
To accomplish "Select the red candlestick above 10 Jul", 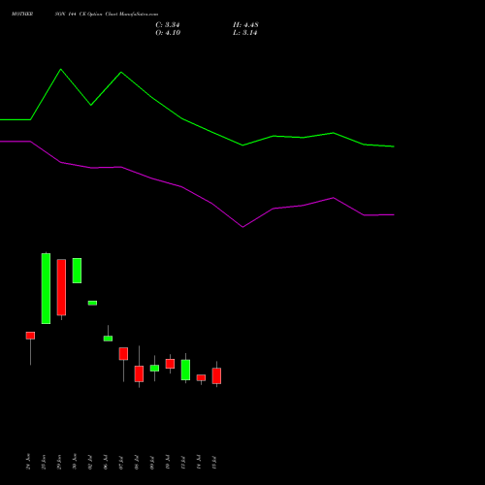I will tap(170, 364).
